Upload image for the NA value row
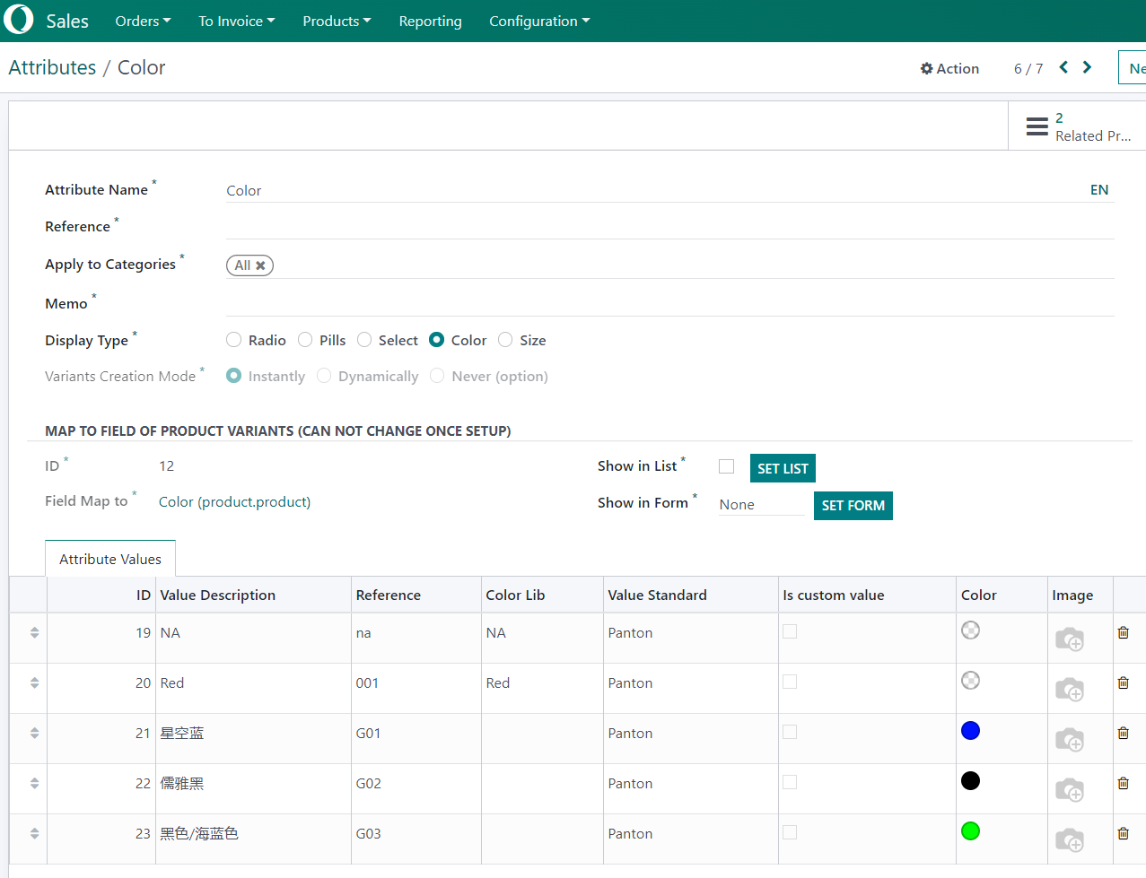 [x=1069, y=639]
